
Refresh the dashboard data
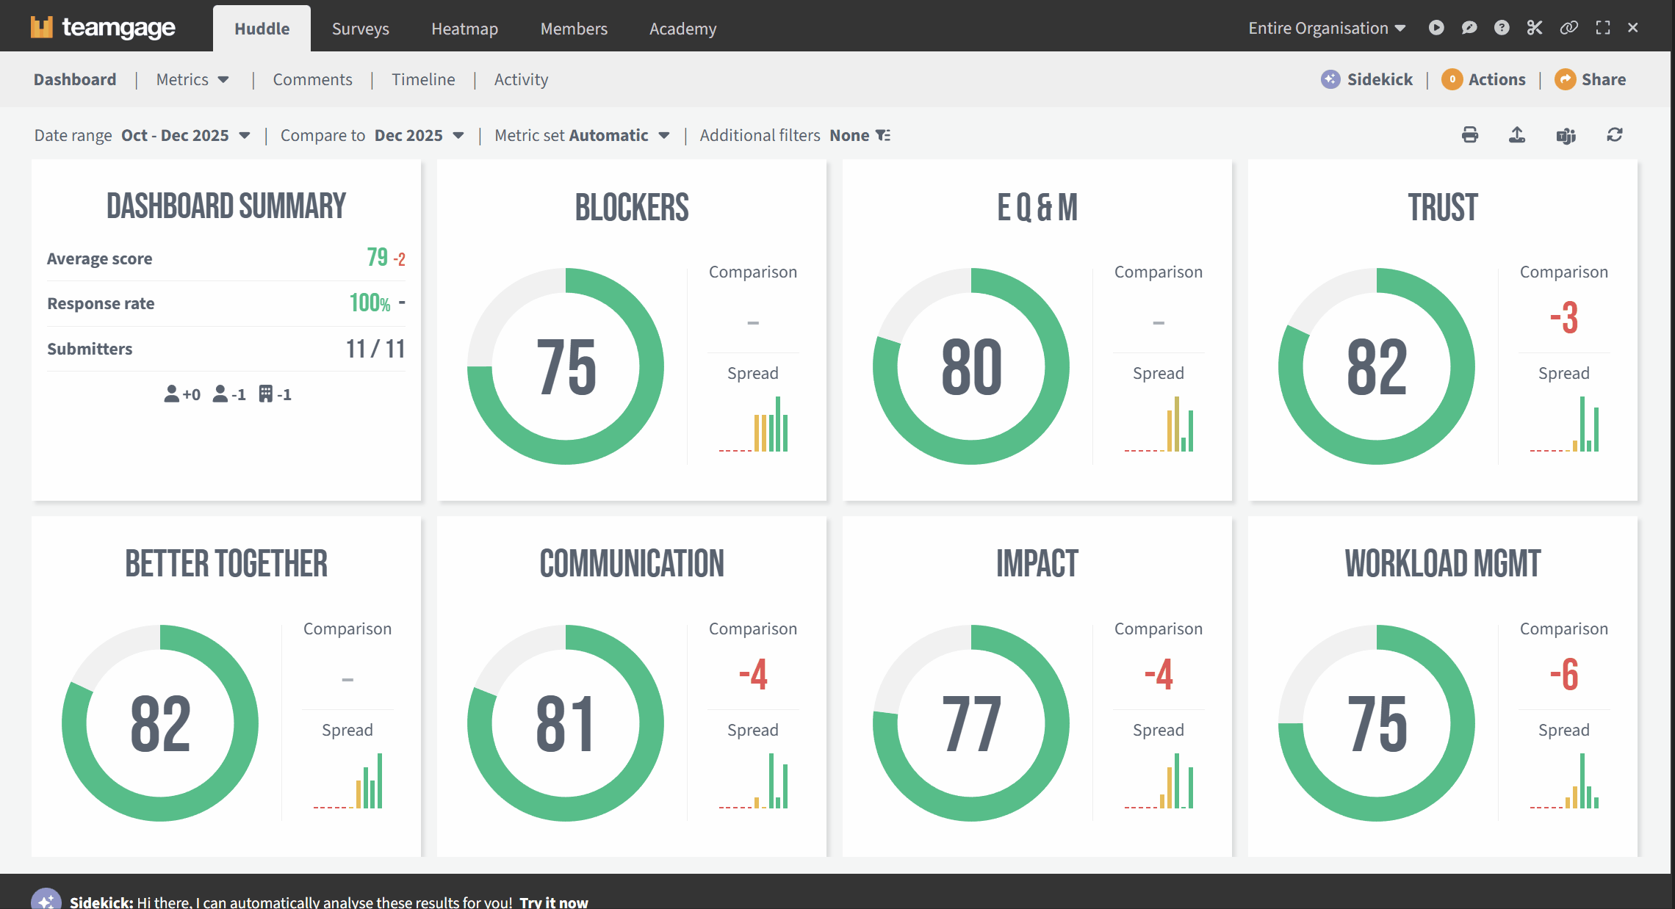pos(1614,135)
